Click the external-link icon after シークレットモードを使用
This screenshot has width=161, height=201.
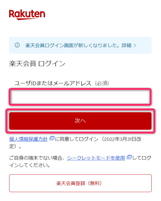click(129, 157)
